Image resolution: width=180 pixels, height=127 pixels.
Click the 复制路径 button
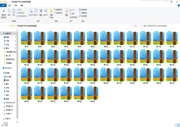click(x=21, y=13)
